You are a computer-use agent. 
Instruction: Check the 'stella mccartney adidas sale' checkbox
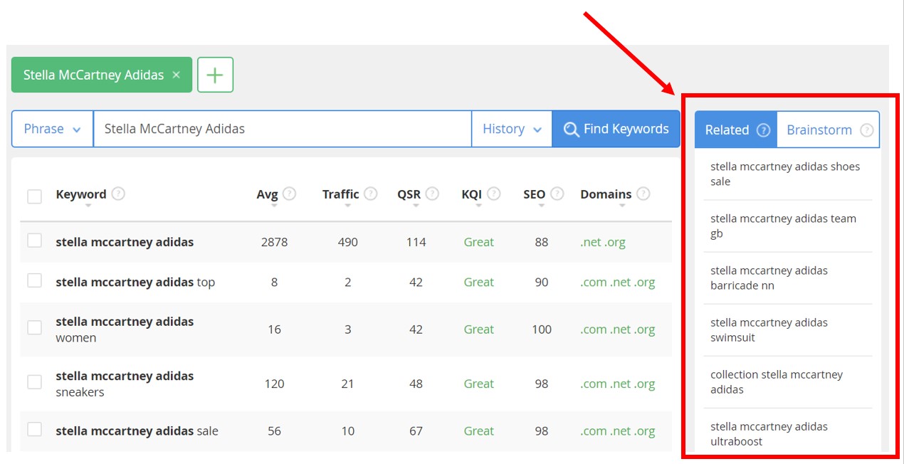pyautogui.click(x=34, y=429)
